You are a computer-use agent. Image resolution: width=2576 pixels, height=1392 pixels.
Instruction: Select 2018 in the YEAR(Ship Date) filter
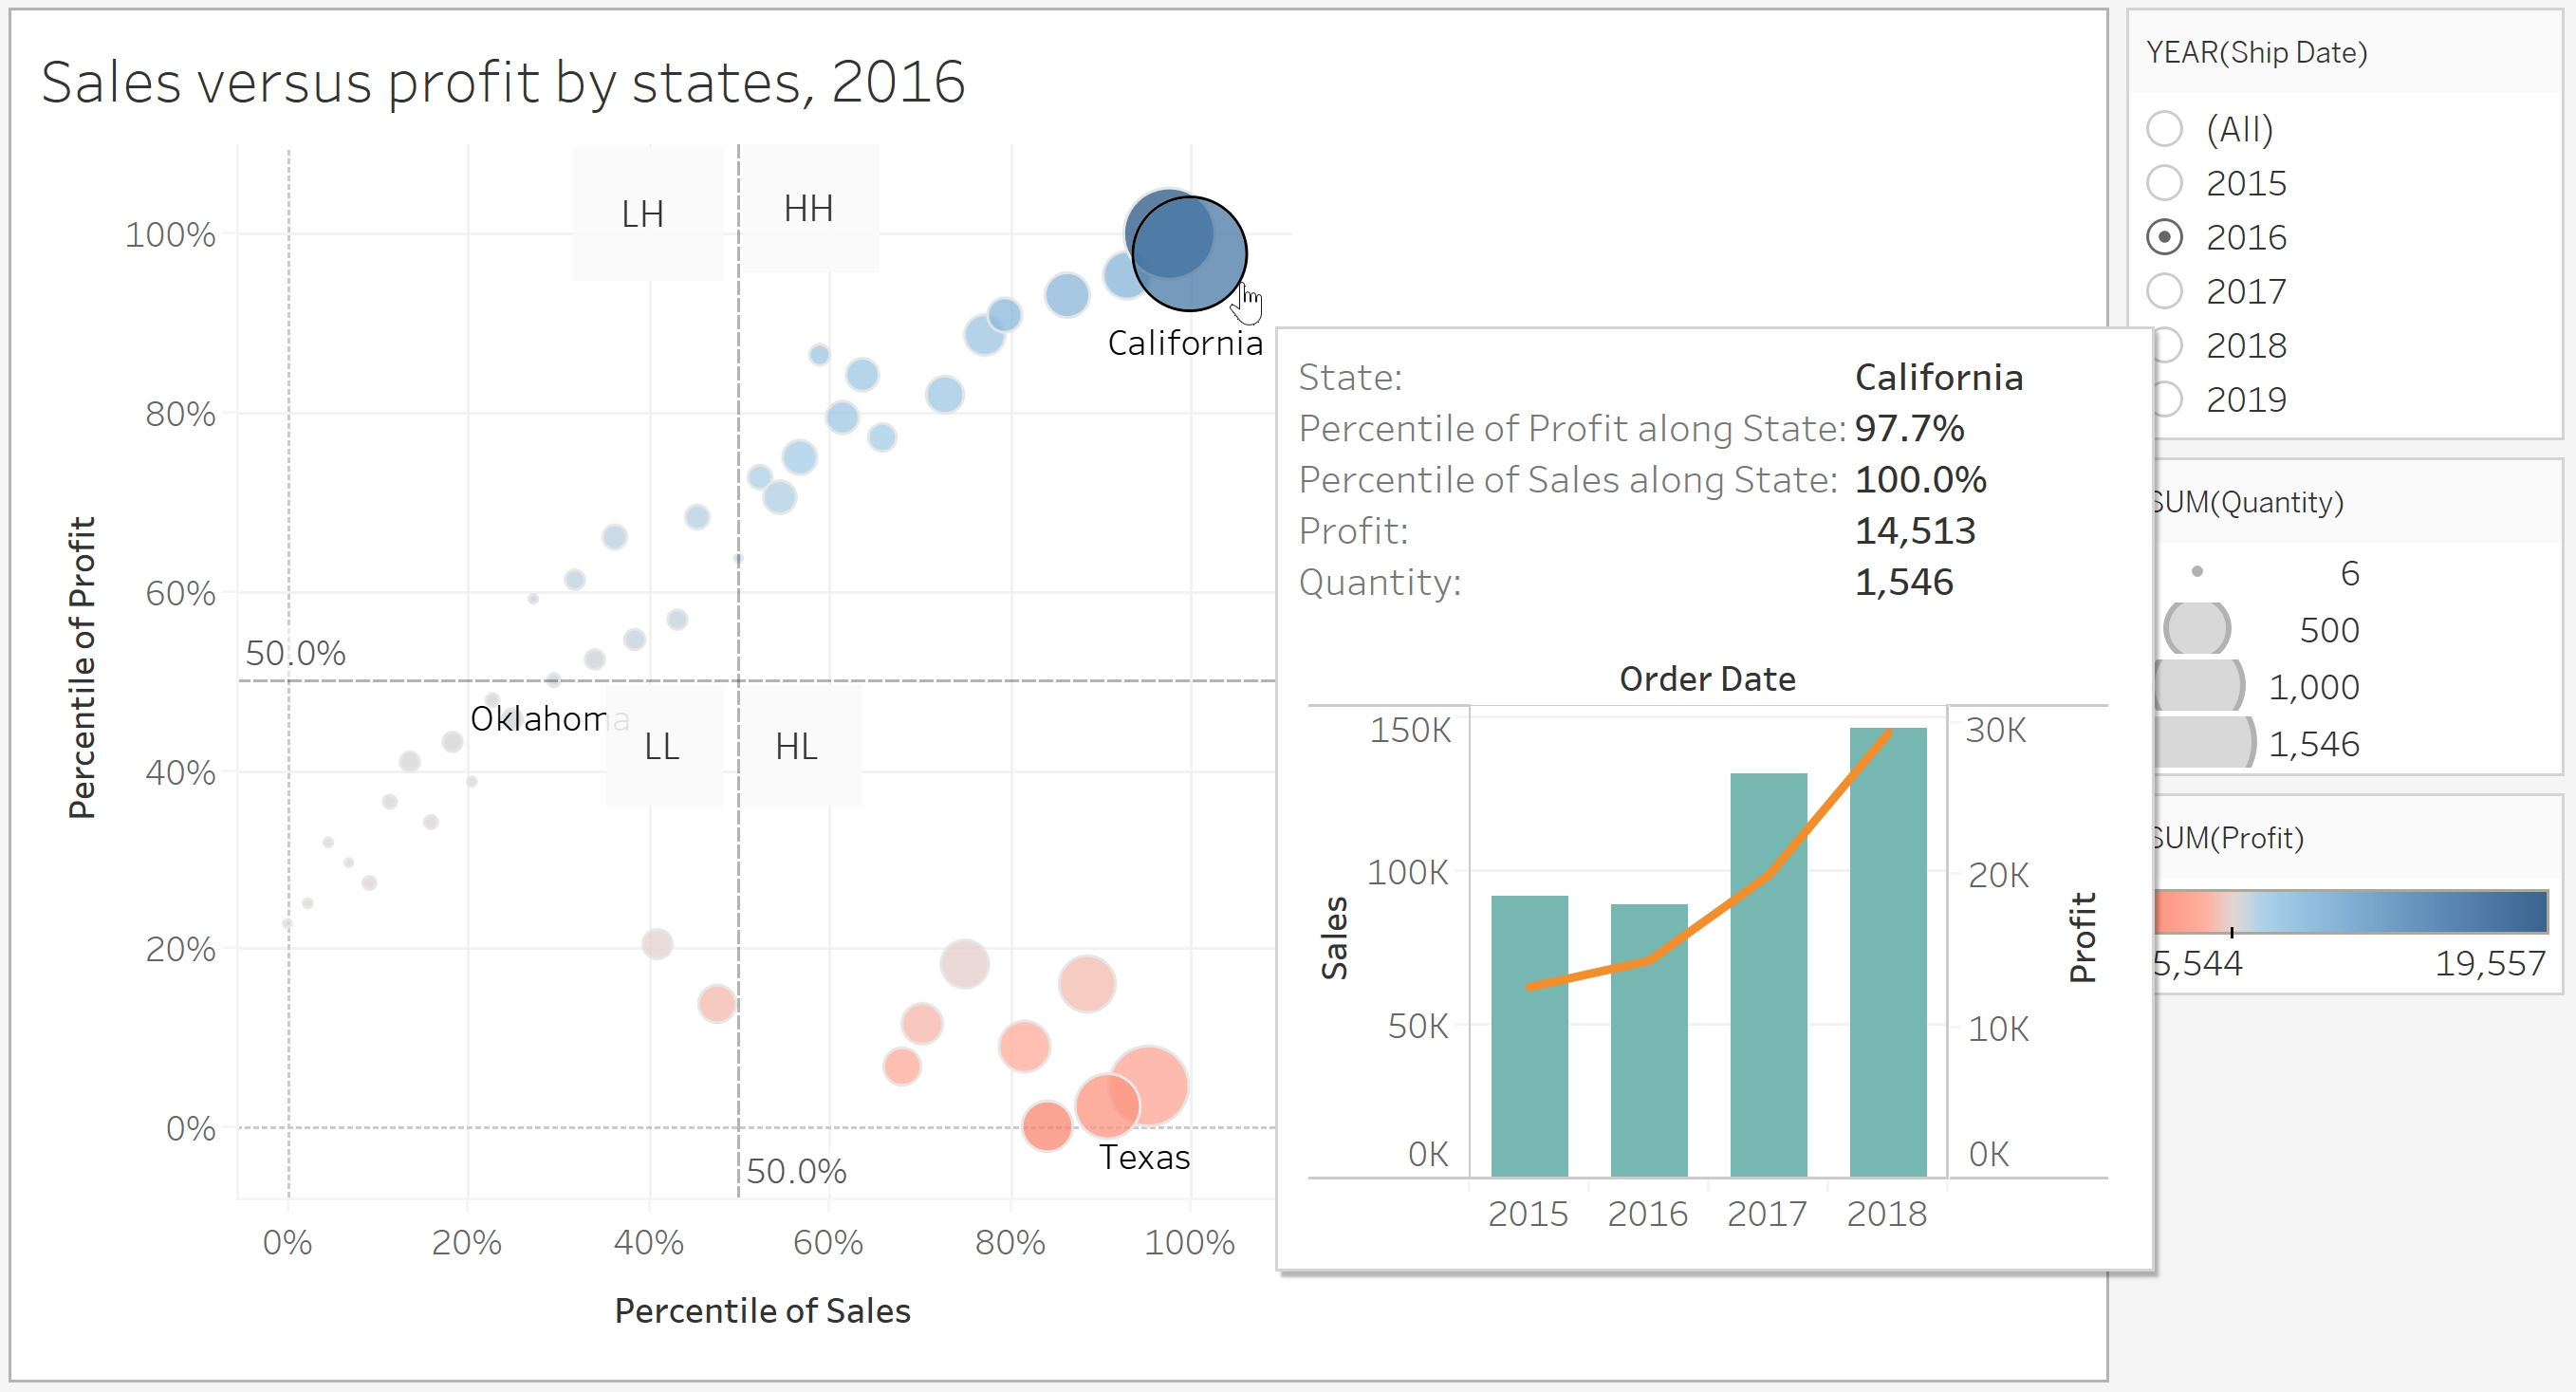pyautogui.click(x=2165, y=344)
